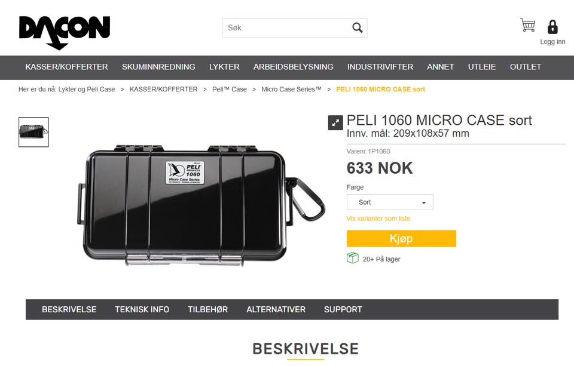Click the search magnifier icon
This screenshot has height=366, width=574.
pos(358,28)
